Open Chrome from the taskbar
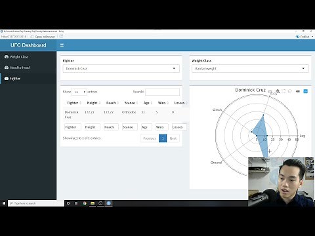This screenshot has height=236, width=315. coord(85,203)
